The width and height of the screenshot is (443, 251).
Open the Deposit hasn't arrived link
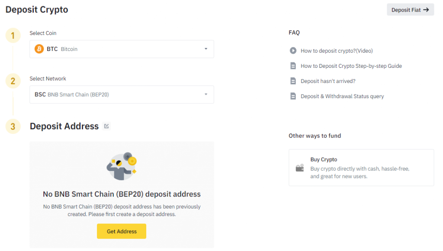[328, 81]
